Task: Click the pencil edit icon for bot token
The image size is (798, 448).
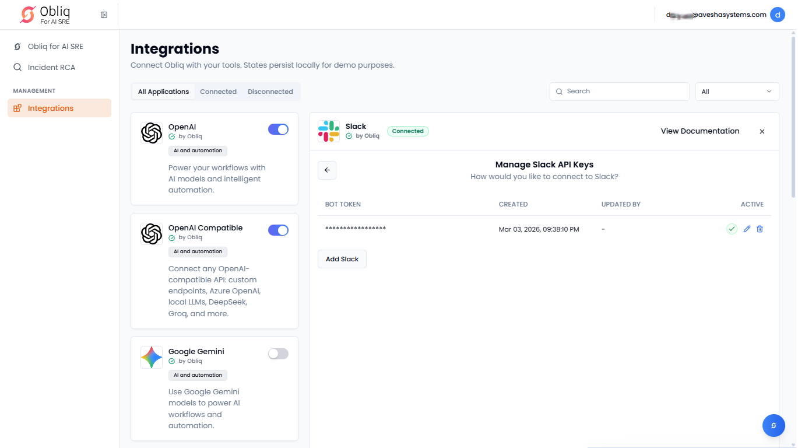Action: 747,229
